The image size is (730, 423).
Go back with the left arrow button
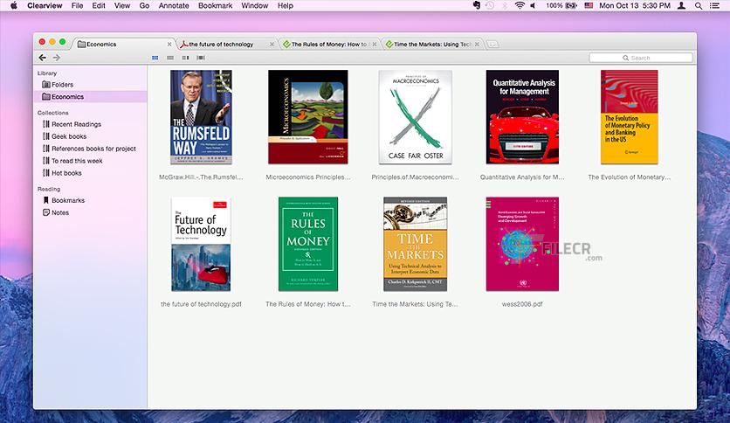(x=43, y=58)
